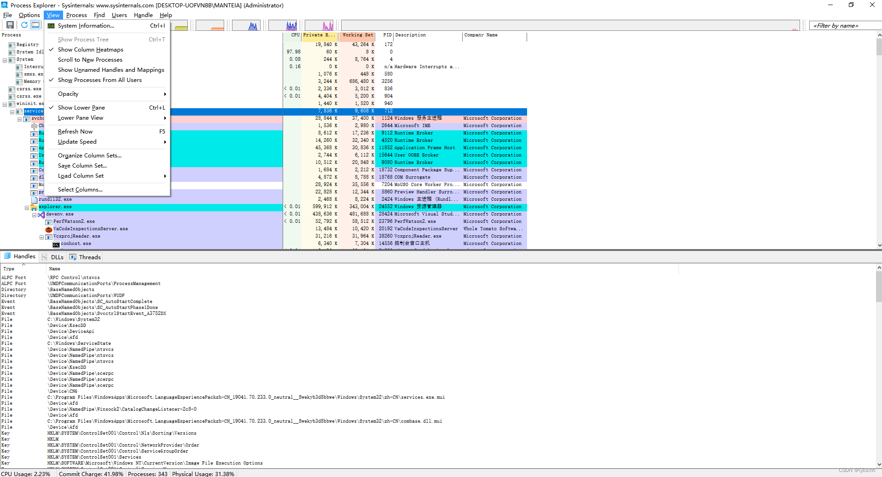882x477 pixels.
Task: Select the devenv.exe Visual Studio process icon
Action: point(41,214)
